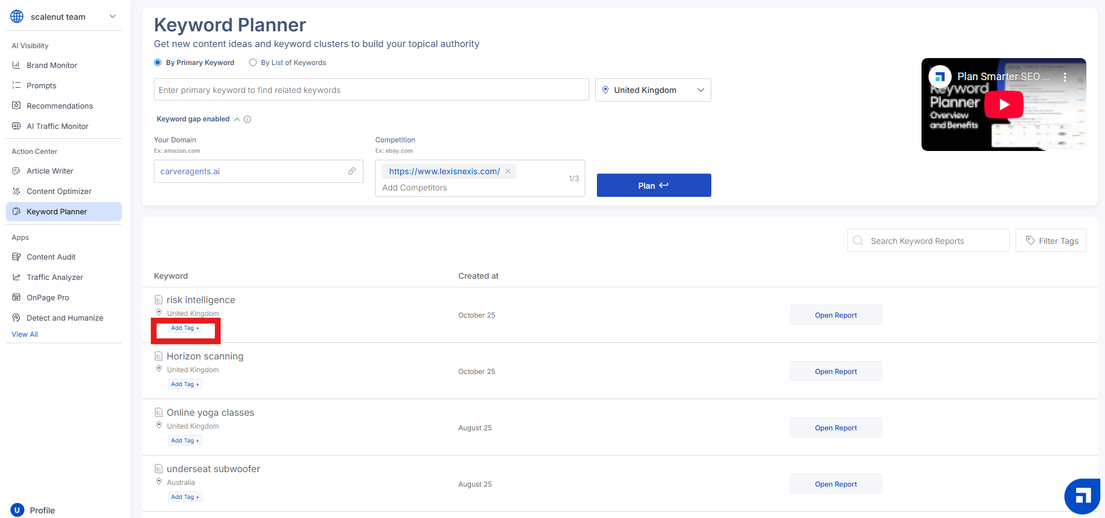
Task: Click the risk intelligence report document icon
Action: point(159,300)
